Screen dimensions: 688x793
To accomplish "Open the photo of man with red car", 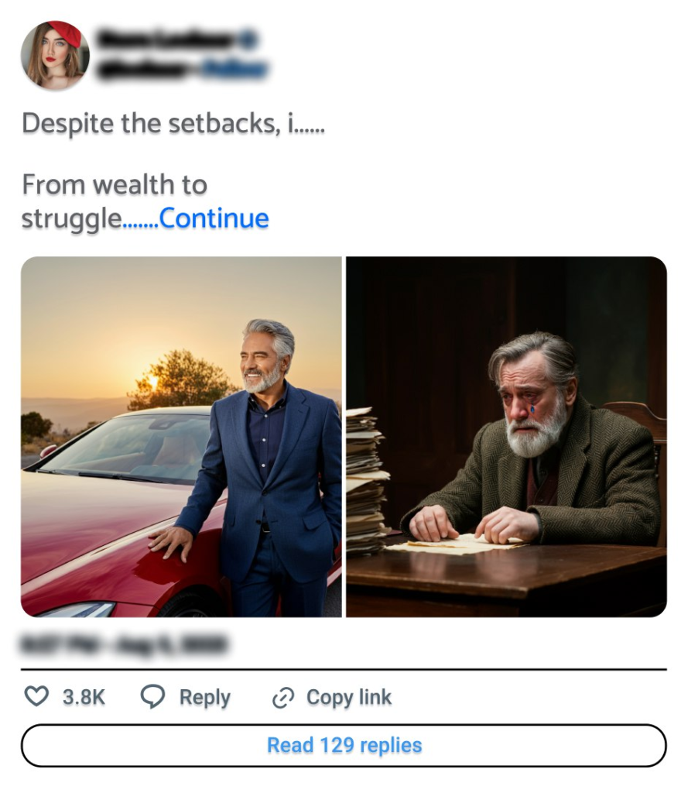I will tap(181, 437).
